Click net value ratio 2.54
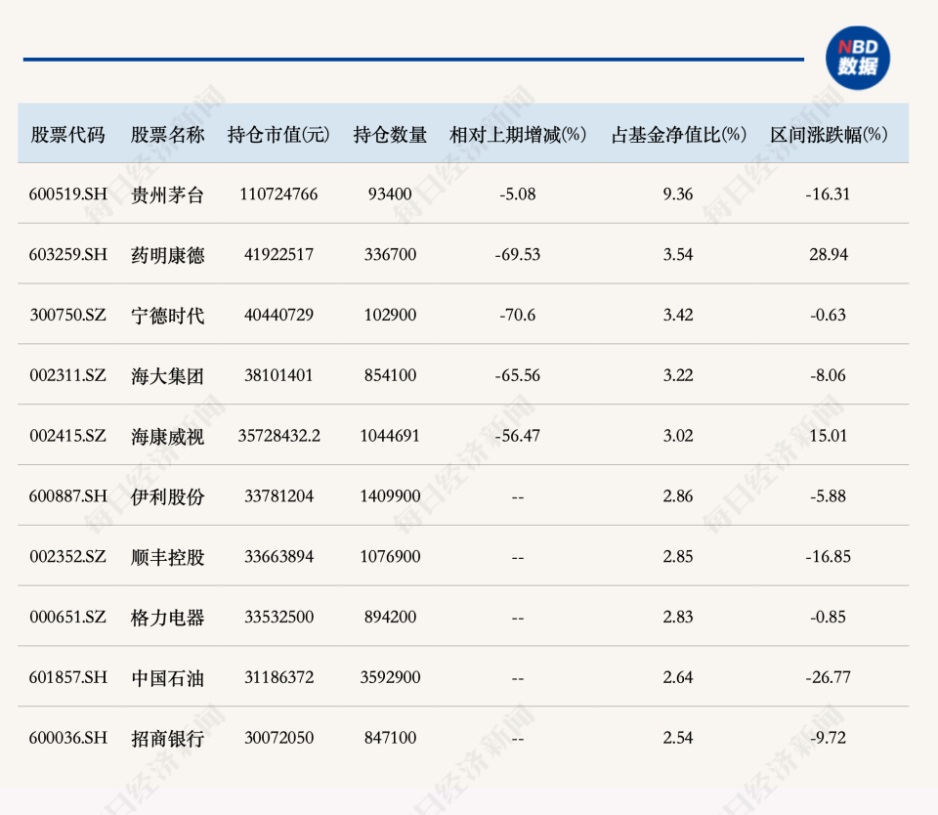Screen dimensions: 938x815 click(x=678, y=738)
